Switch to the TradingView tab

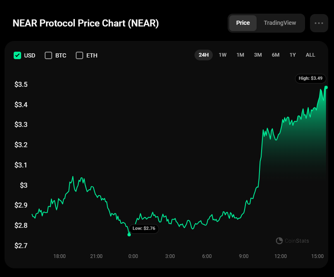(x=280, y=23)
